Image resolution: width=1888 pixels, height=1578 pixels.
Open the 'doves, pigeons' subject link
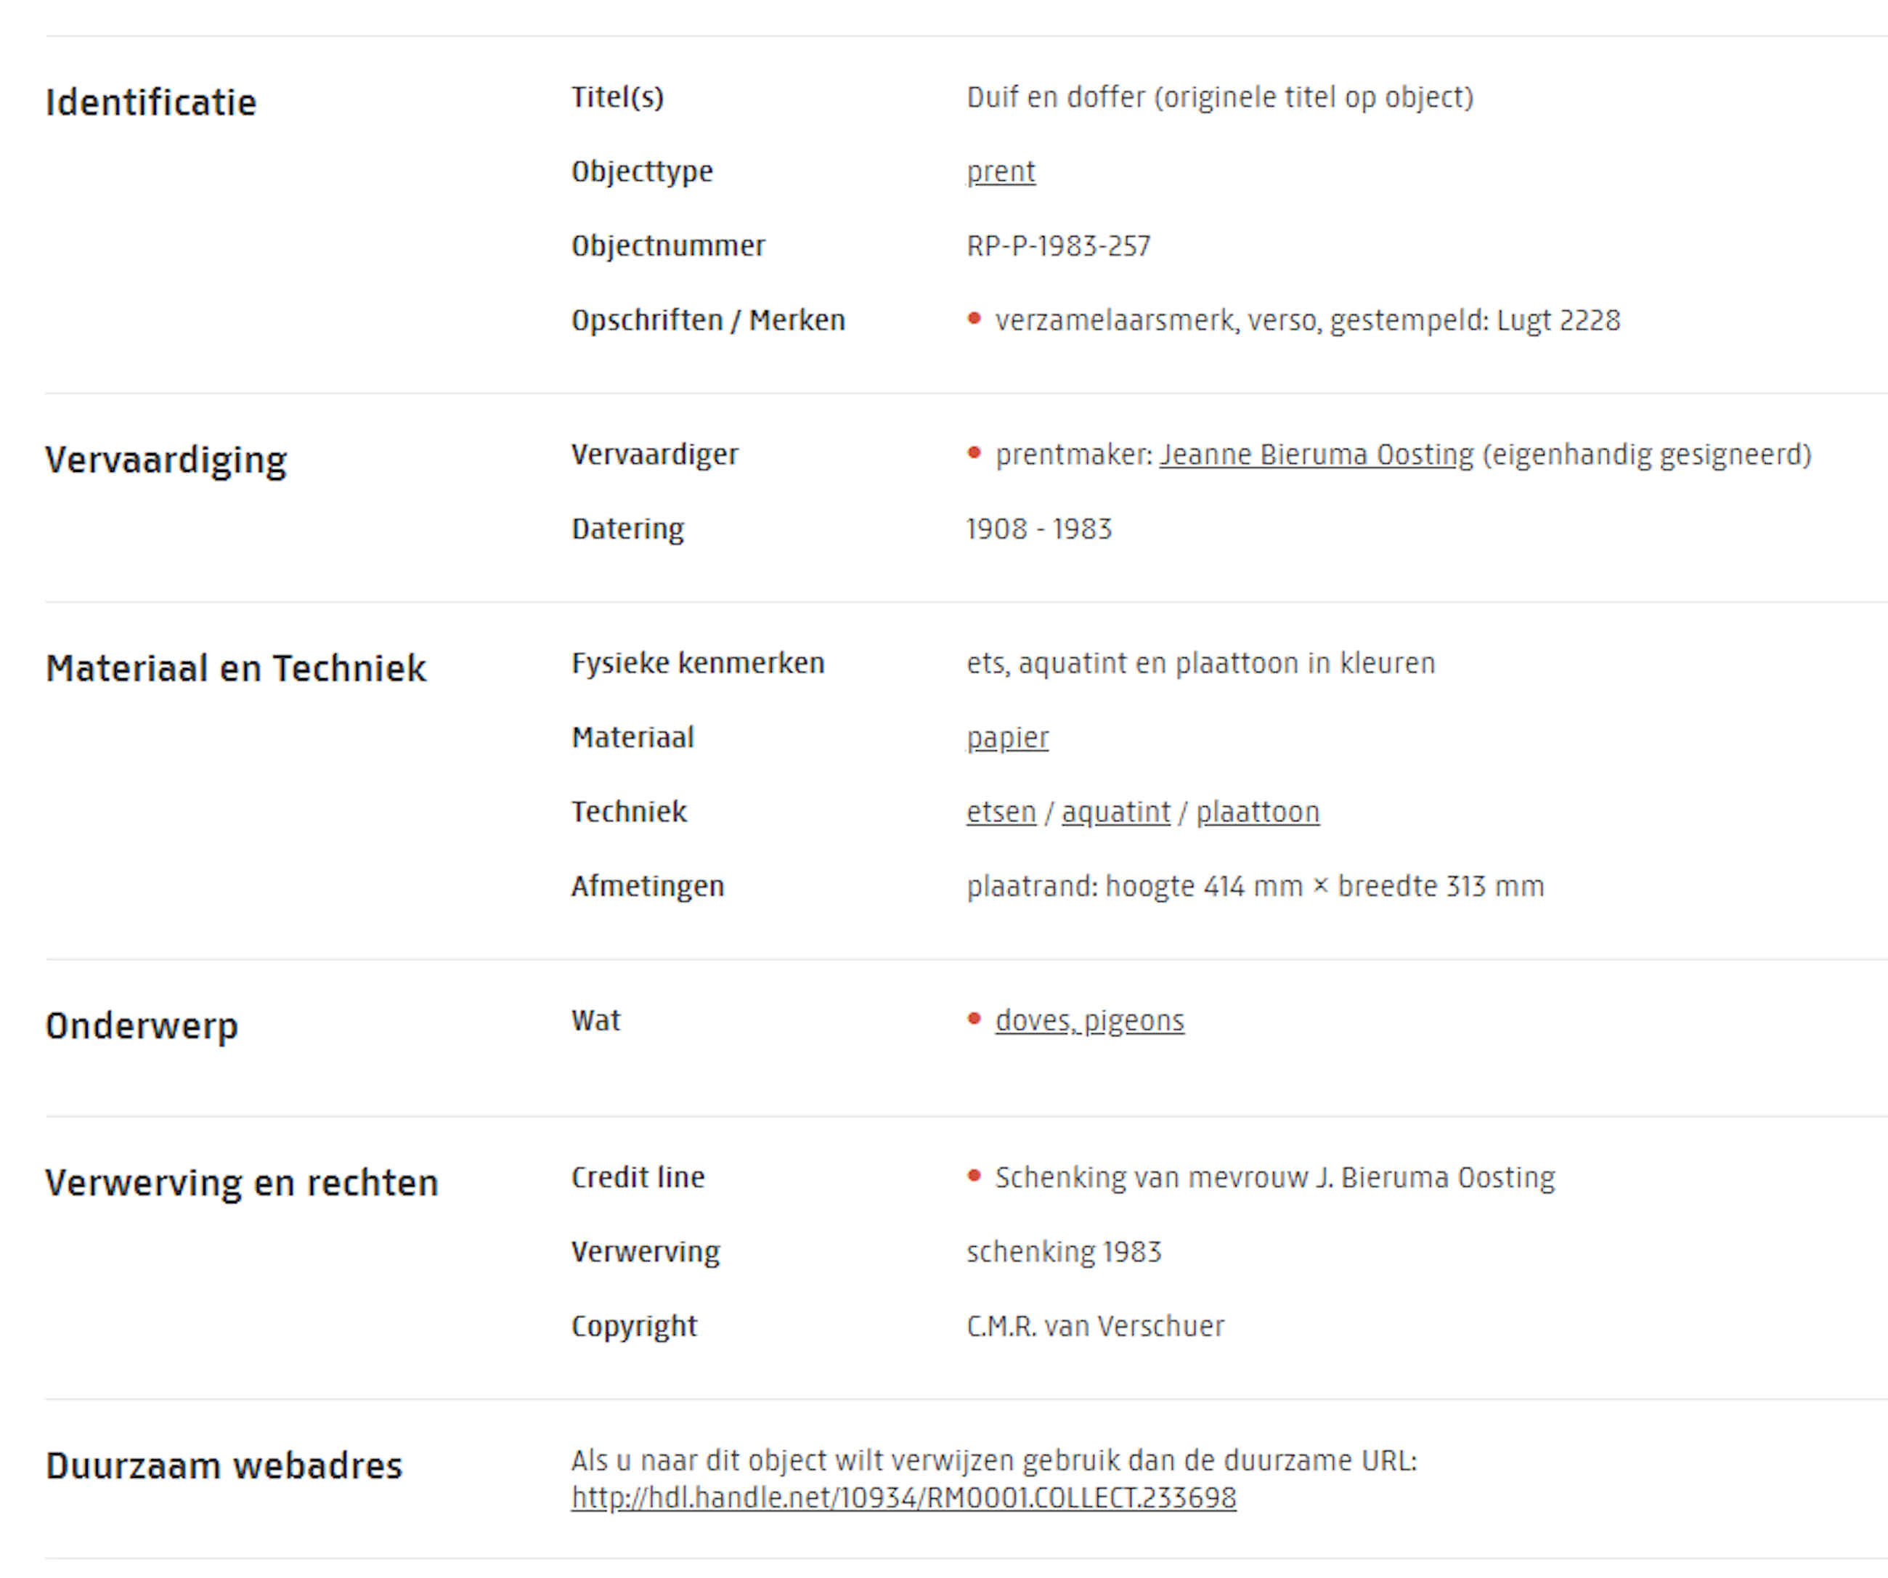tap(1089, 1020)
